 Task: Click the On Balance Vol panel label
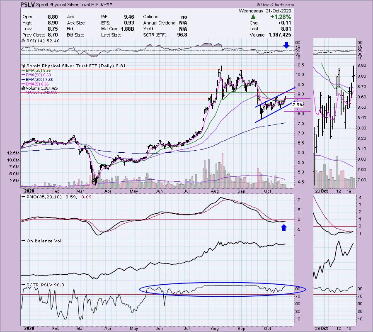pos(44,241)
